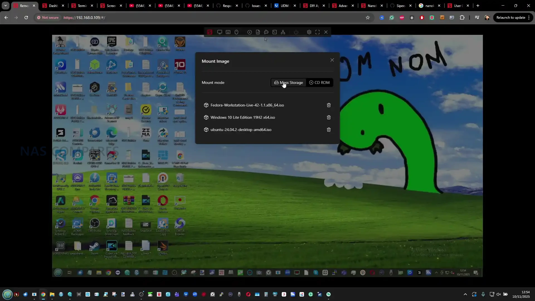Choose ubuntu-24.04.2-desktop-amd64.iso image
The height and width of the screenshot is (301, 535).
coord(241,130)
